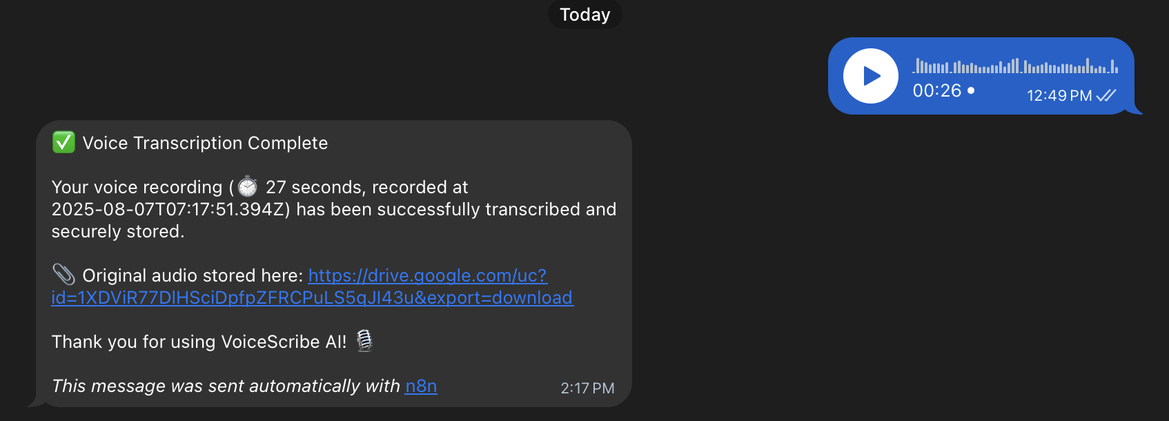Open the n8n link

pos(421,386)
